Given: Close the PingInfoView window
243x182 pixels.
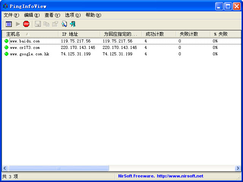Looking at the screenshot, I should 237,6.
